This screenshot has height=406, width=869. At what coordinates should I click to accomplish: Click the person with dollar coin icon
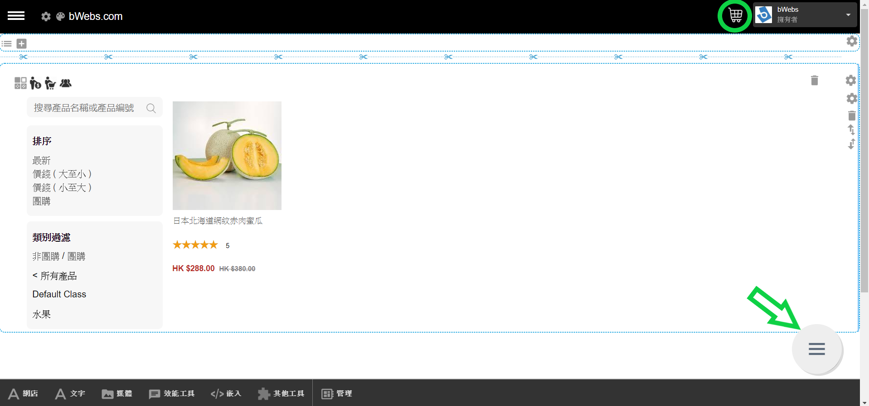click(35, 83)
